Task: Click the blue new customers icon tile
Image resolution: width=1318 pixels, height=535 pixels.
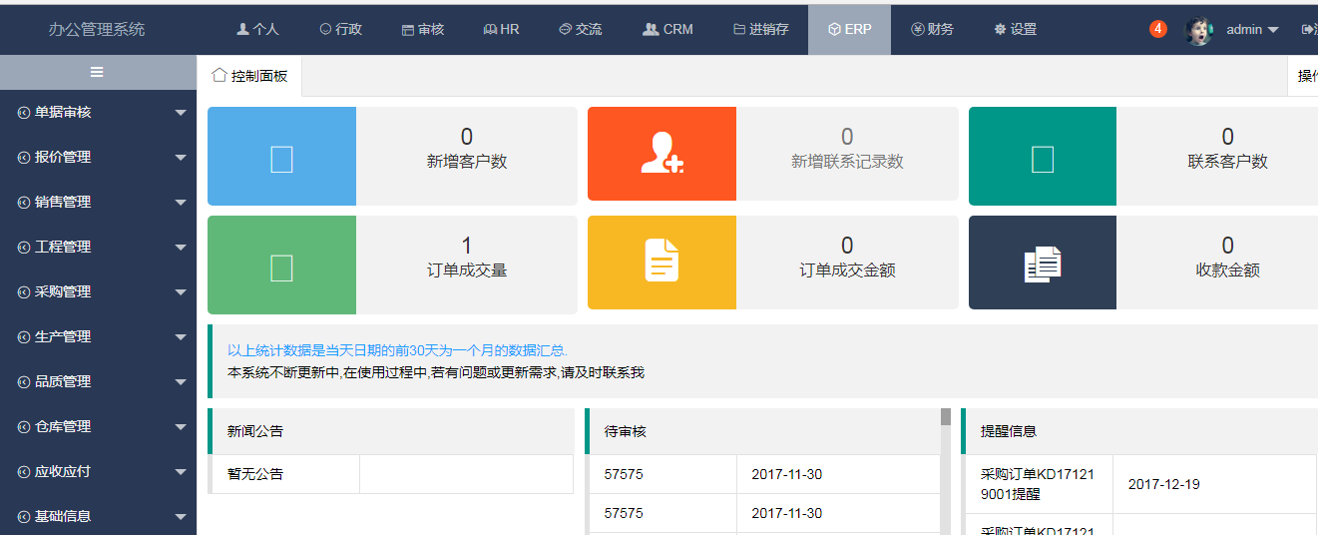Action: coord(281,156)
